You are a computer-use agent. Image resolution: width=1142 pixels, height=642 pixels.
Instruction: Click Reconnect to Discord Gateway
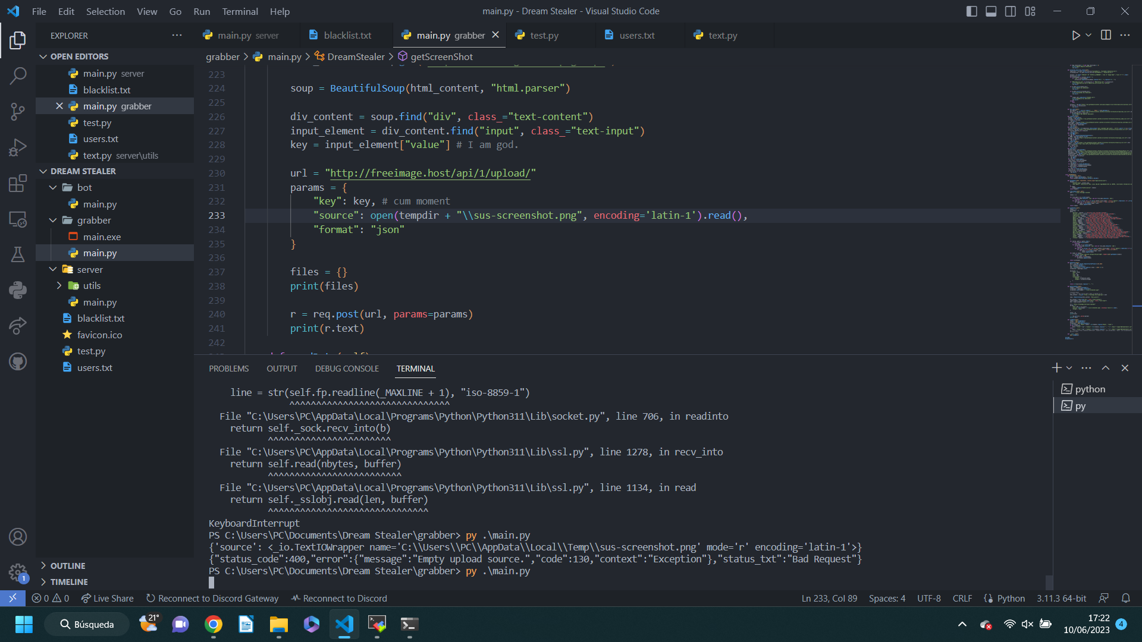point(212,598)
